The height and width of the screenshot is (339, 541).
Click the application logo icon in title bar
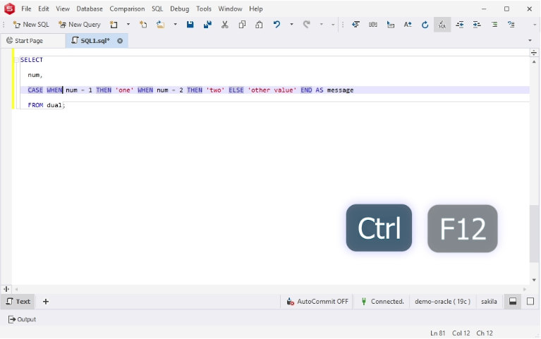9,9
